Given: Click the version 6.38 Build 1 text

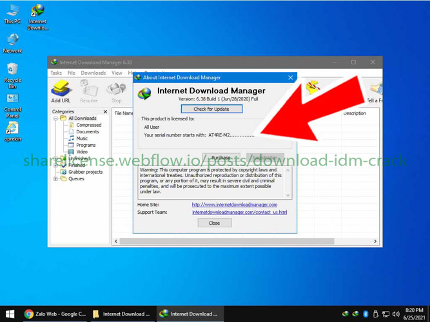Looking at the screenshot, I should click(x=219, y=99).
